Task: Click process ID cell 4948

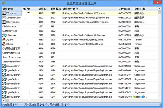Action: pos(41,13)
